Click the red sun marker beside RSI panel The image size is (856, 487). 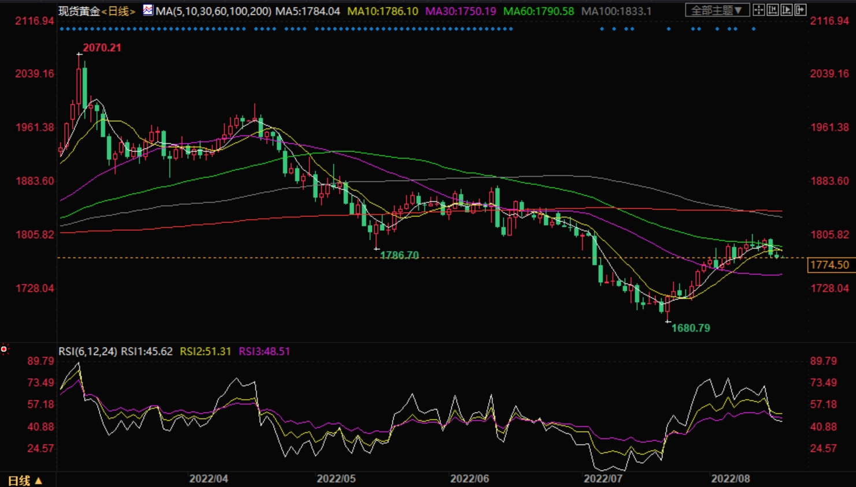(x=4, y=349)
